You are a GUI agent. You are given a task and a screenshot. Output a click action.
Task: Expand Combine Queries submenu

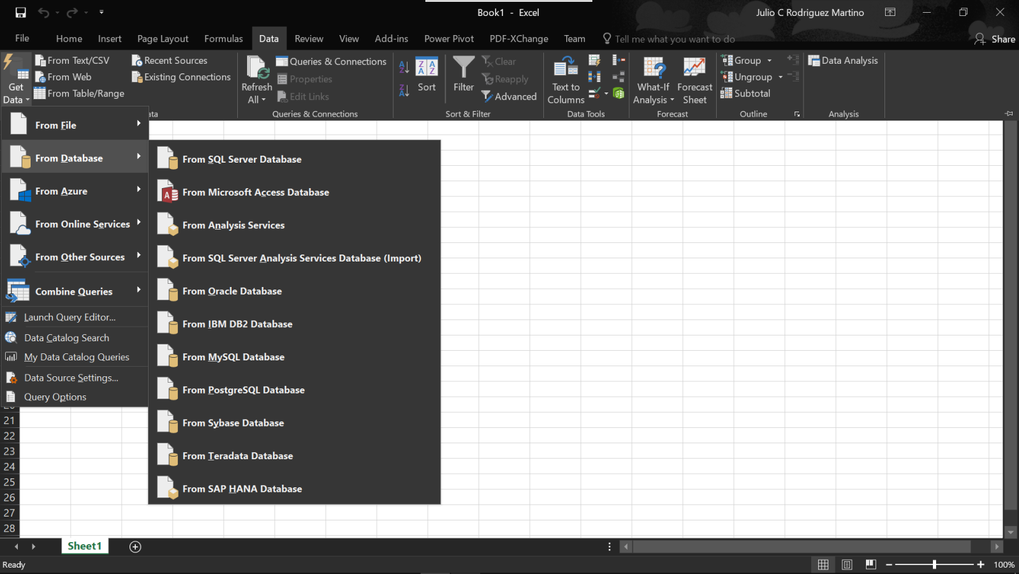(x=75, y=291)
